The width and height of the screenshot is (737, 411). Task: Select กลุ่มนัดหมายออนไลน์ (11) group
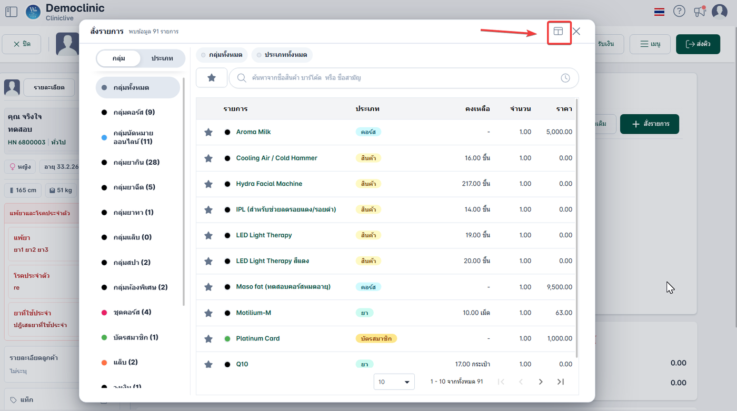tap(138, 137)
